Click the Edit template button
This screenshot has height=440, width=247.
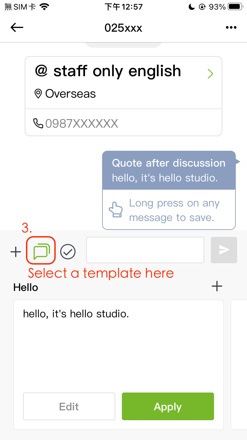[x=69, y=406]
